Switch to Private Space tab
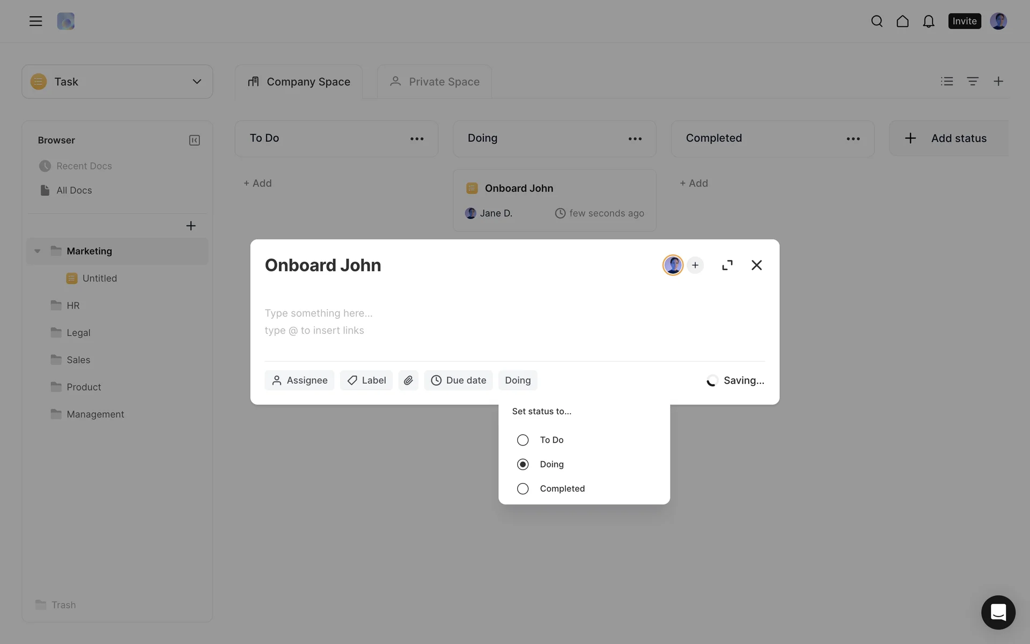Viewport: 1030px width, 644px height. [x=434, y=82]
